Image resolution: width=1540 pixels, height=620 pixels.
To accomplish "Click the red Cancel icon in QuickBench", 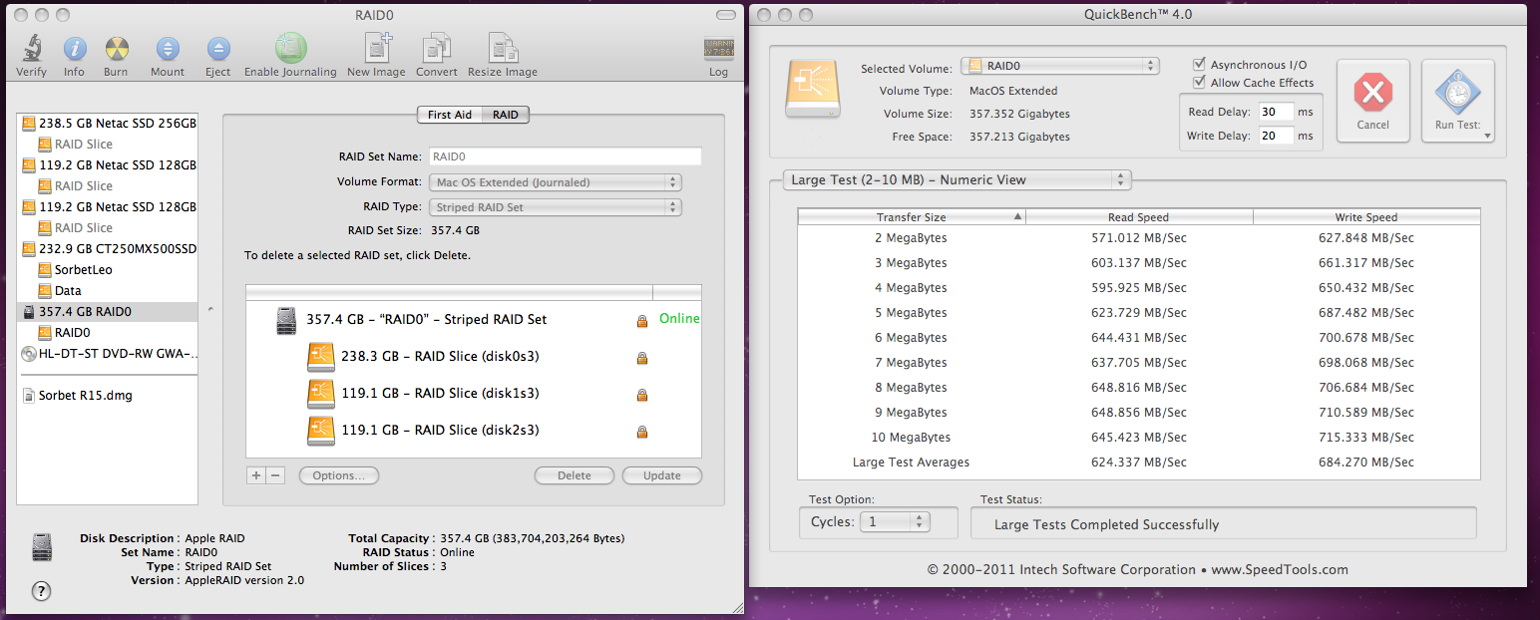I will click(x=1373, y=94).
